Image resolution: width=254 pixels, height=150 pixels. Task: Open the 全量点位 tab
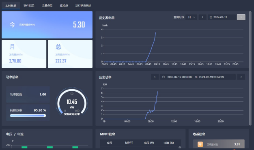tap(47, 6)
